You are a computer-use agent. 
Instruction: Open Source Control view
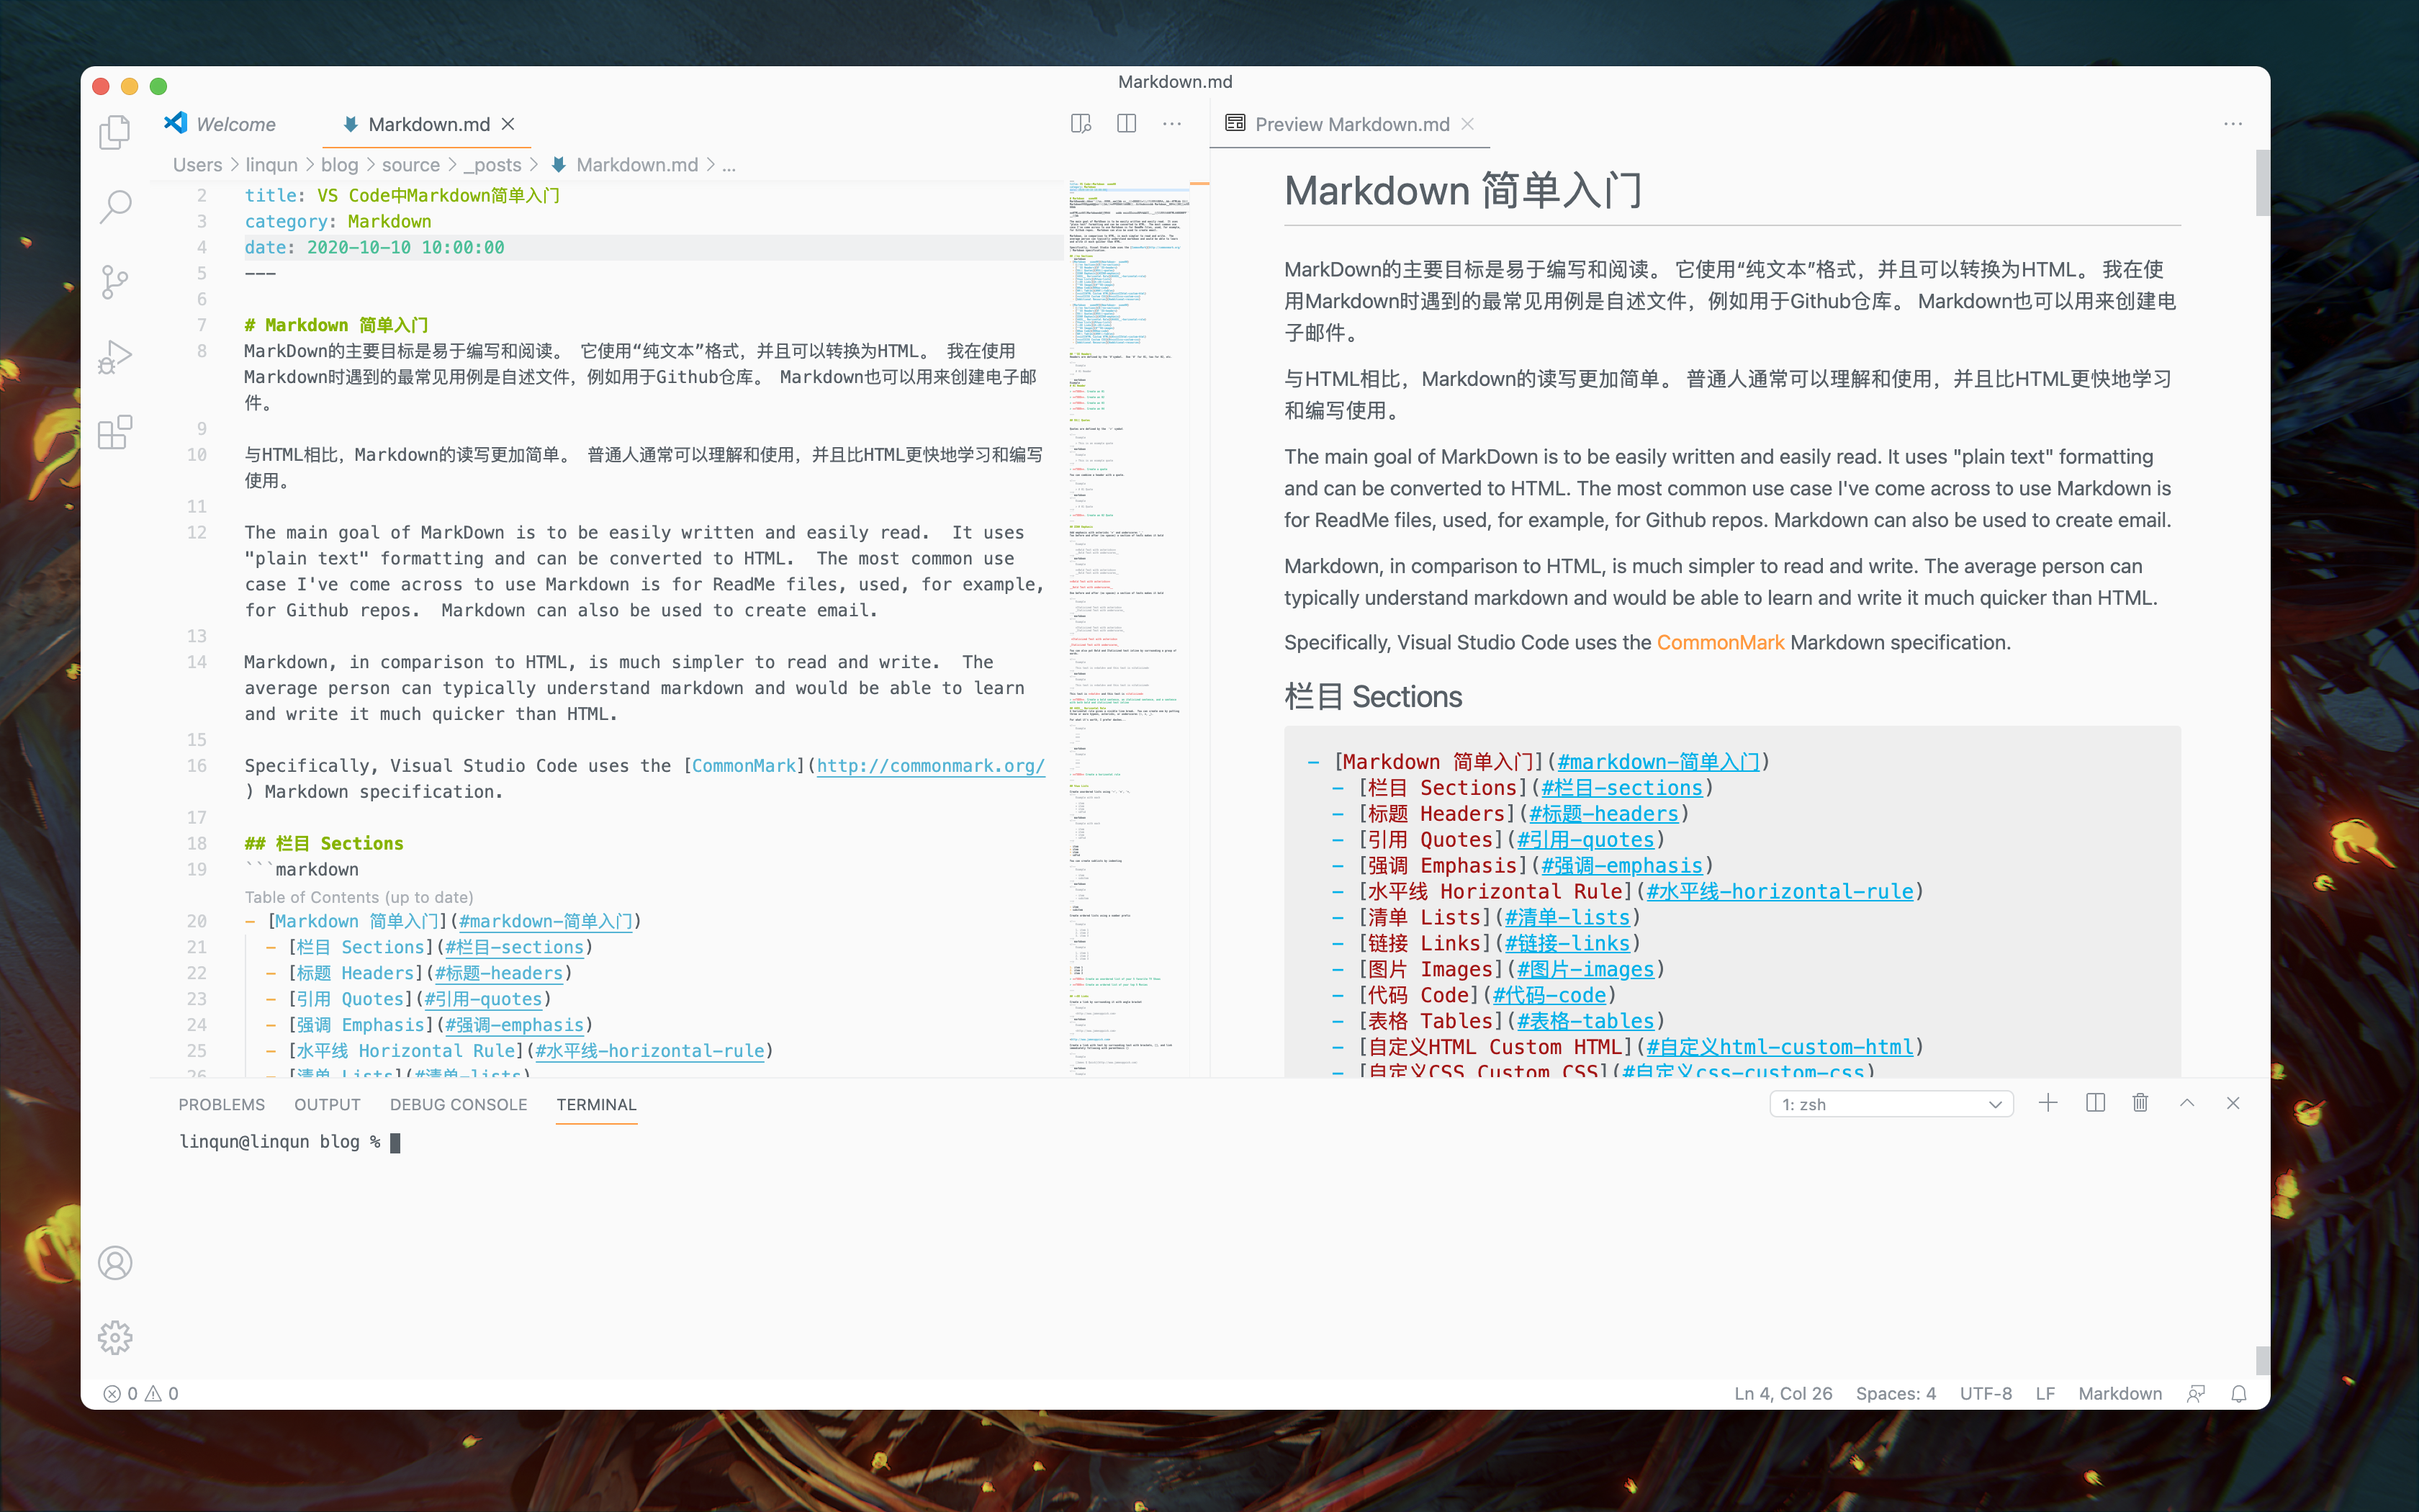coord(115,282)
